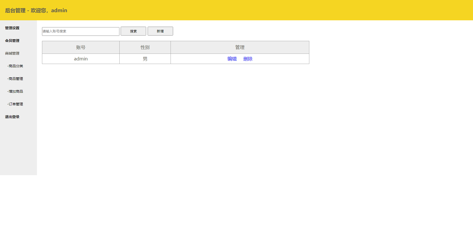Click the 男 gender cell

tap(145, 59)
